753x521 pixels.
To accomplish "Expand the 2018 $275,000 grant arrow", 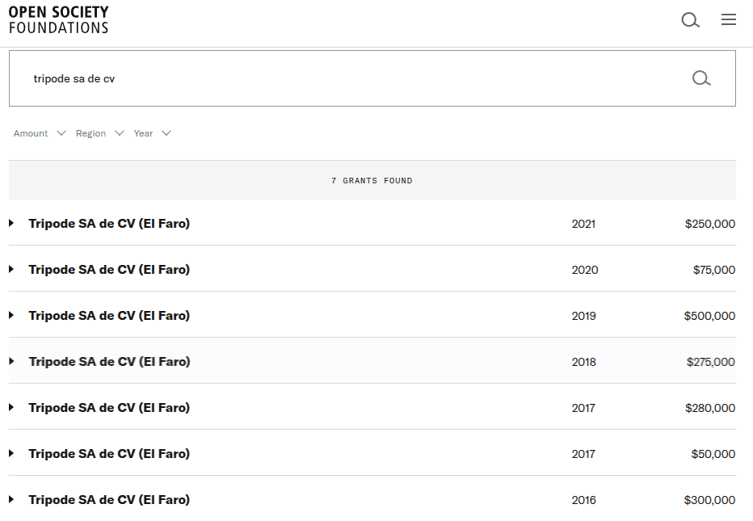I will pyautogui.click(x=11, y=362).
